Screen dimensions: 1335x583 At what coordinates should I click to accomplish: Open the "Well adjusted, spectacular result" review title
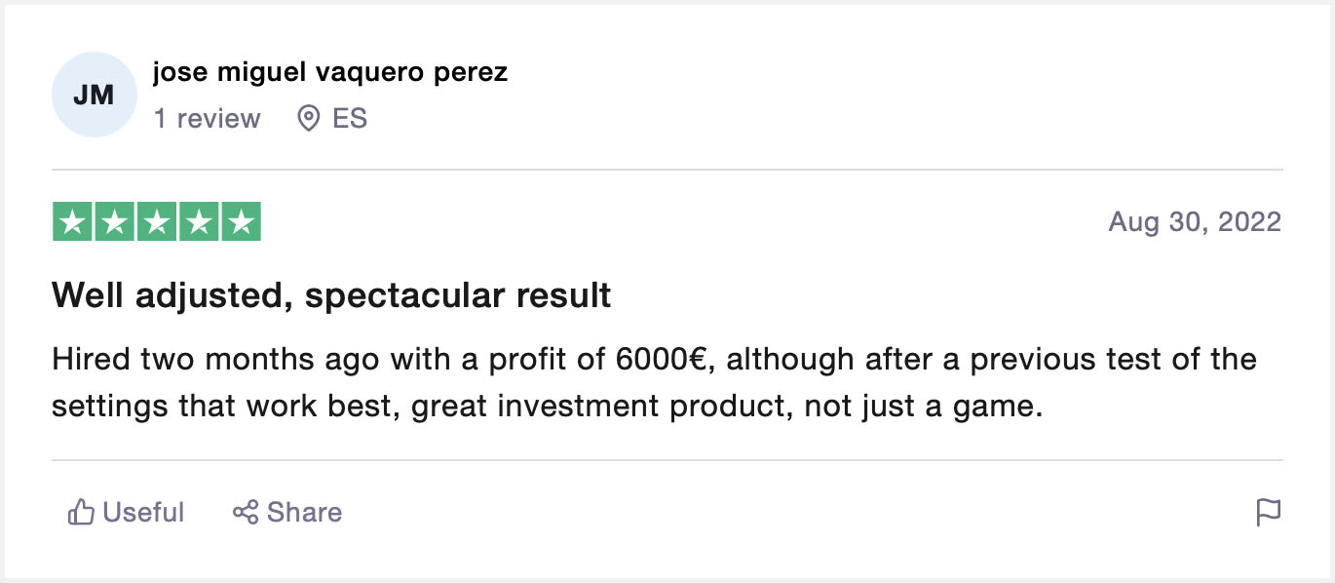331,294
